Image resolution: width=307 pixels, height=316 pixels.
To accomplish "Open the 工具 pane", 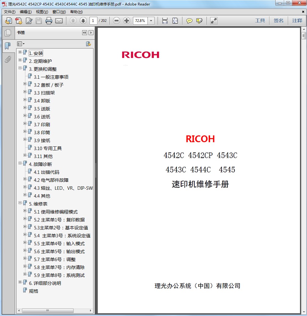I will tap(260, 21).
